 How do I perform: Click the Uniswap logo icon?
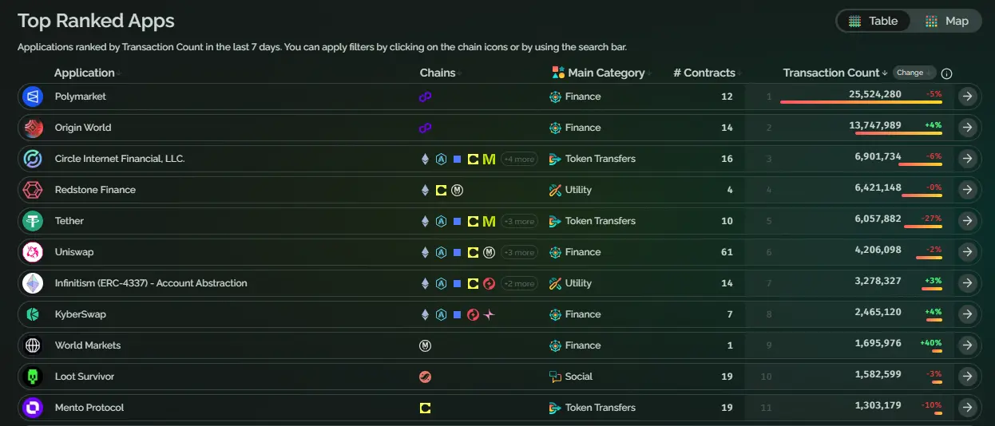pos(33,252)
